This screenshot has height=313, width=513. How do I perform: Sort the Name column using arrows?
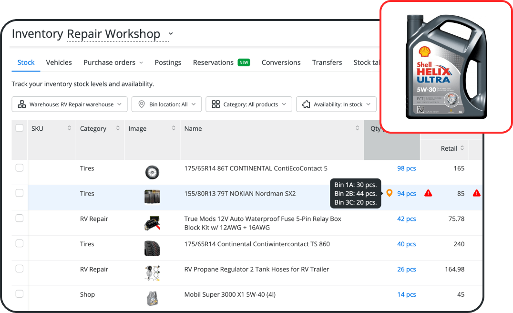point(357,128)
